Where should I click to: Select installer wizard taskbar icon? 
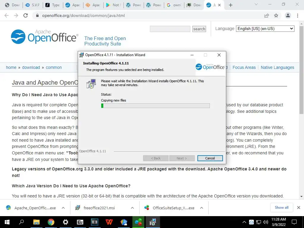click(x=153, y=222)
